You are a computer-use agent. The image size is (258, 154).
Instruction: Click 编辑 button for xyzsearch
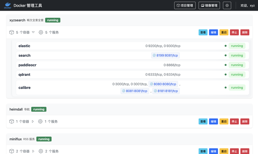point(213,33)
